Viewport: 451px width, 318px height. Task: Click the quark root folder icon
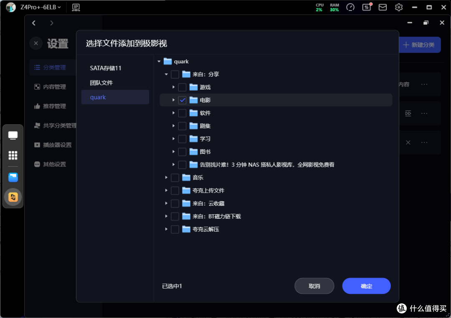tap(167, 61)
